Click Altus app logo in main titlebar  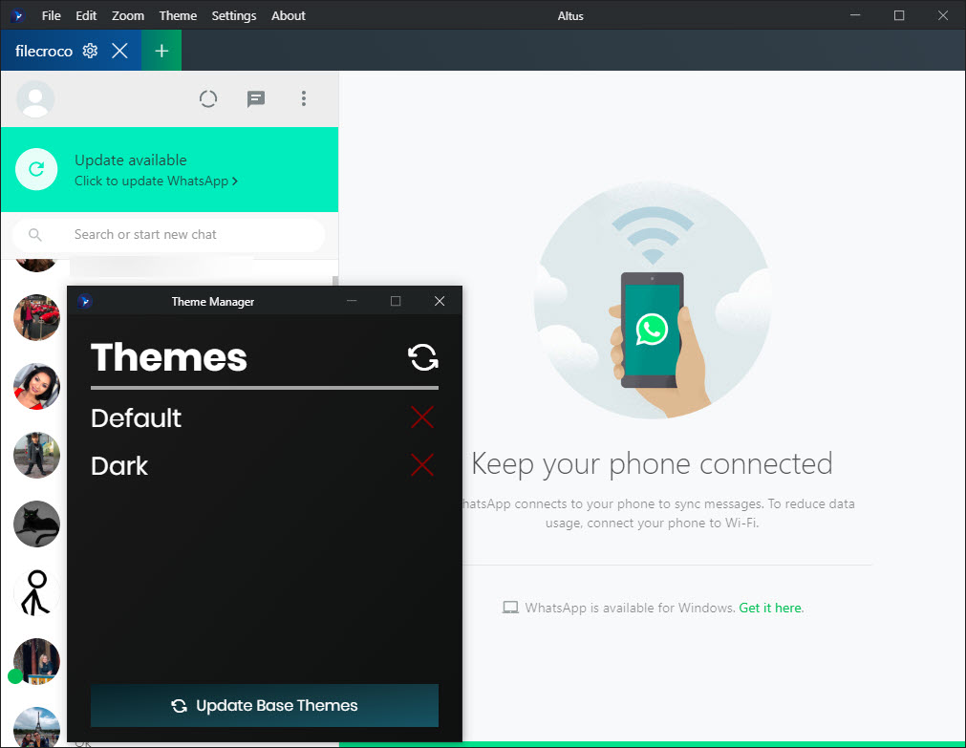17,15
